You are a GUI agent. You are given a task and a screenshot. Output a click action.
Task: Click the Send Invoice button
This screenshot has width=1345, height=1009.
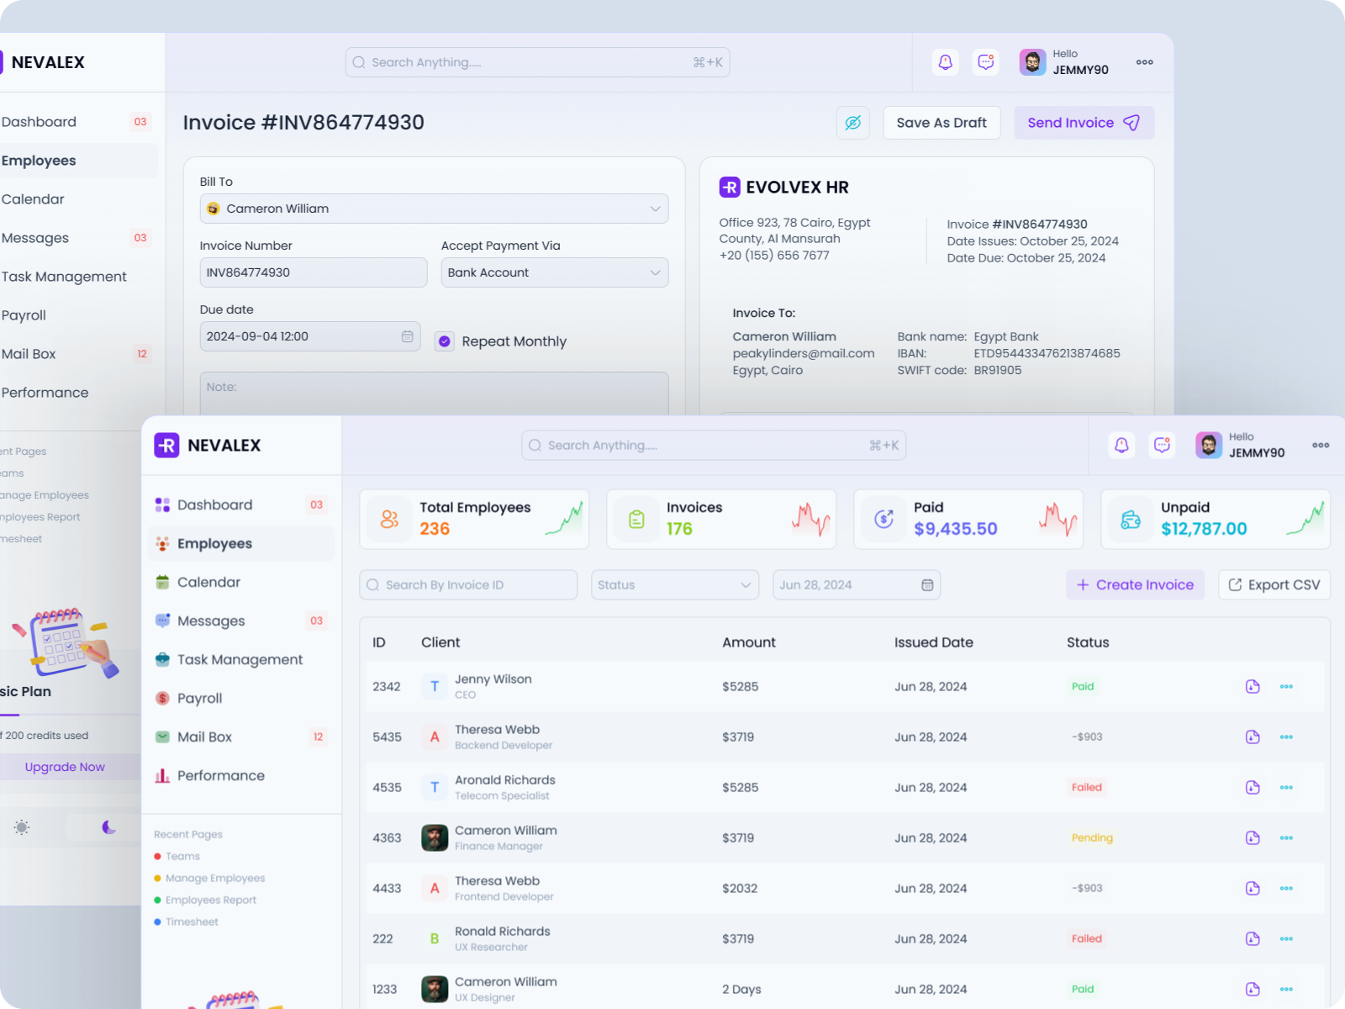click(1084, 123)
